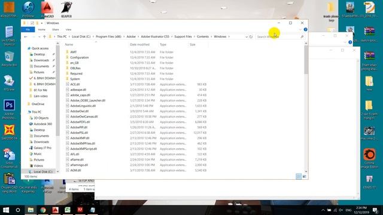
Task: Open 3D Objects in navigation pane
Action: point(41,118)
